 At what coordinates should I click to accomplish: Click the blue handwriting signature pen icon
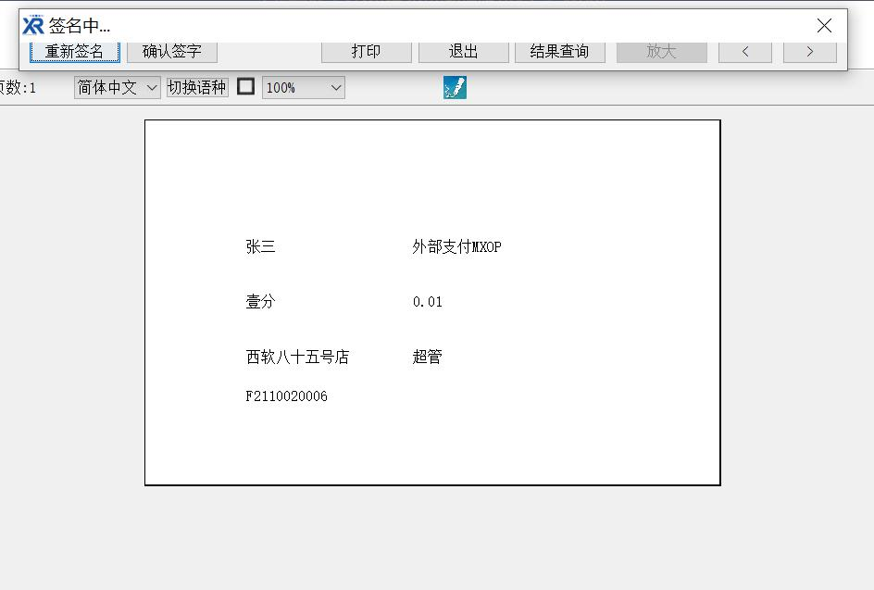455,88
